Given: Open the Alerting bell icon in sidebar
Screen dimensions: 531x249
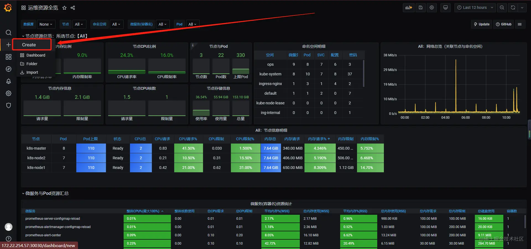Looking at the screenshot, I should pos(9,81).
